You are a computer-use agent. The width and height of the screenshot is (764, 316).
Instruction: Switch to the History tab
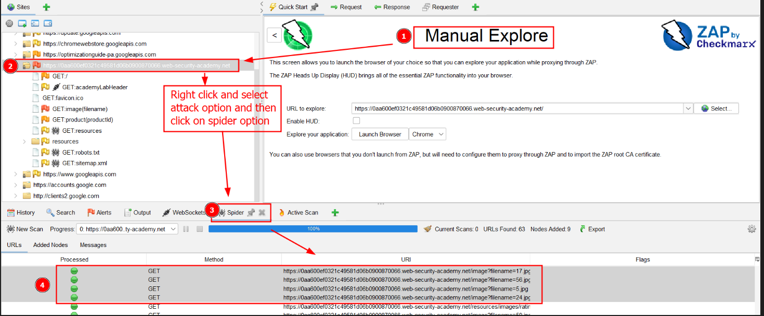click(x=21, y=212)
